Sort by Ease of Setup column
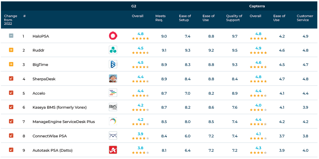The image size is (319, 159). [x=185, y=18]
